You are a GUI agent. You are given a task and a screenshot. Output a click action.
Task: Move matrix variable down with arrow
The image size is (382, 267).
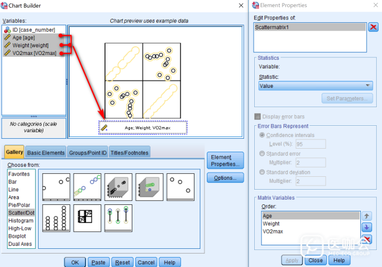[367, 227]
